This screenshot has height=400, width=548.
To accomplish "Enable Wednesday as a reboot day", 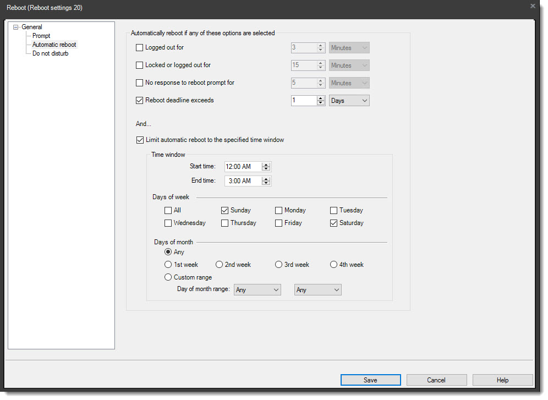I will point(168,223).
